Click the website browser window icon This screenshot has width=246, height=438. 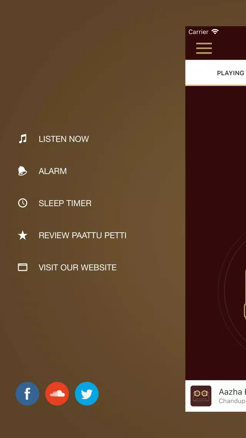[23, 267]
